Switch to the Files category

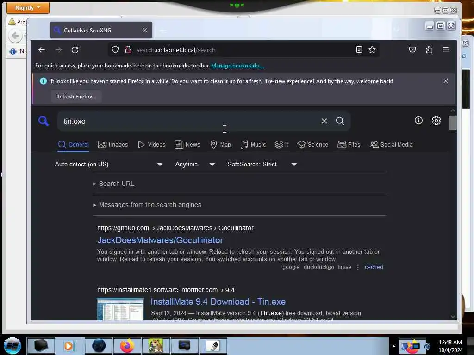349,145
